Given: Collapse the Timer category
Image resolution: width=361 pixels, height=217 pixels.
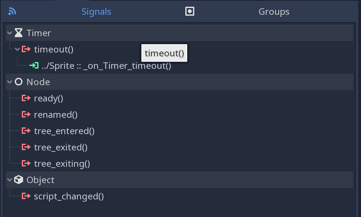Looking at the screenshot, I should (x=10, y=32).
